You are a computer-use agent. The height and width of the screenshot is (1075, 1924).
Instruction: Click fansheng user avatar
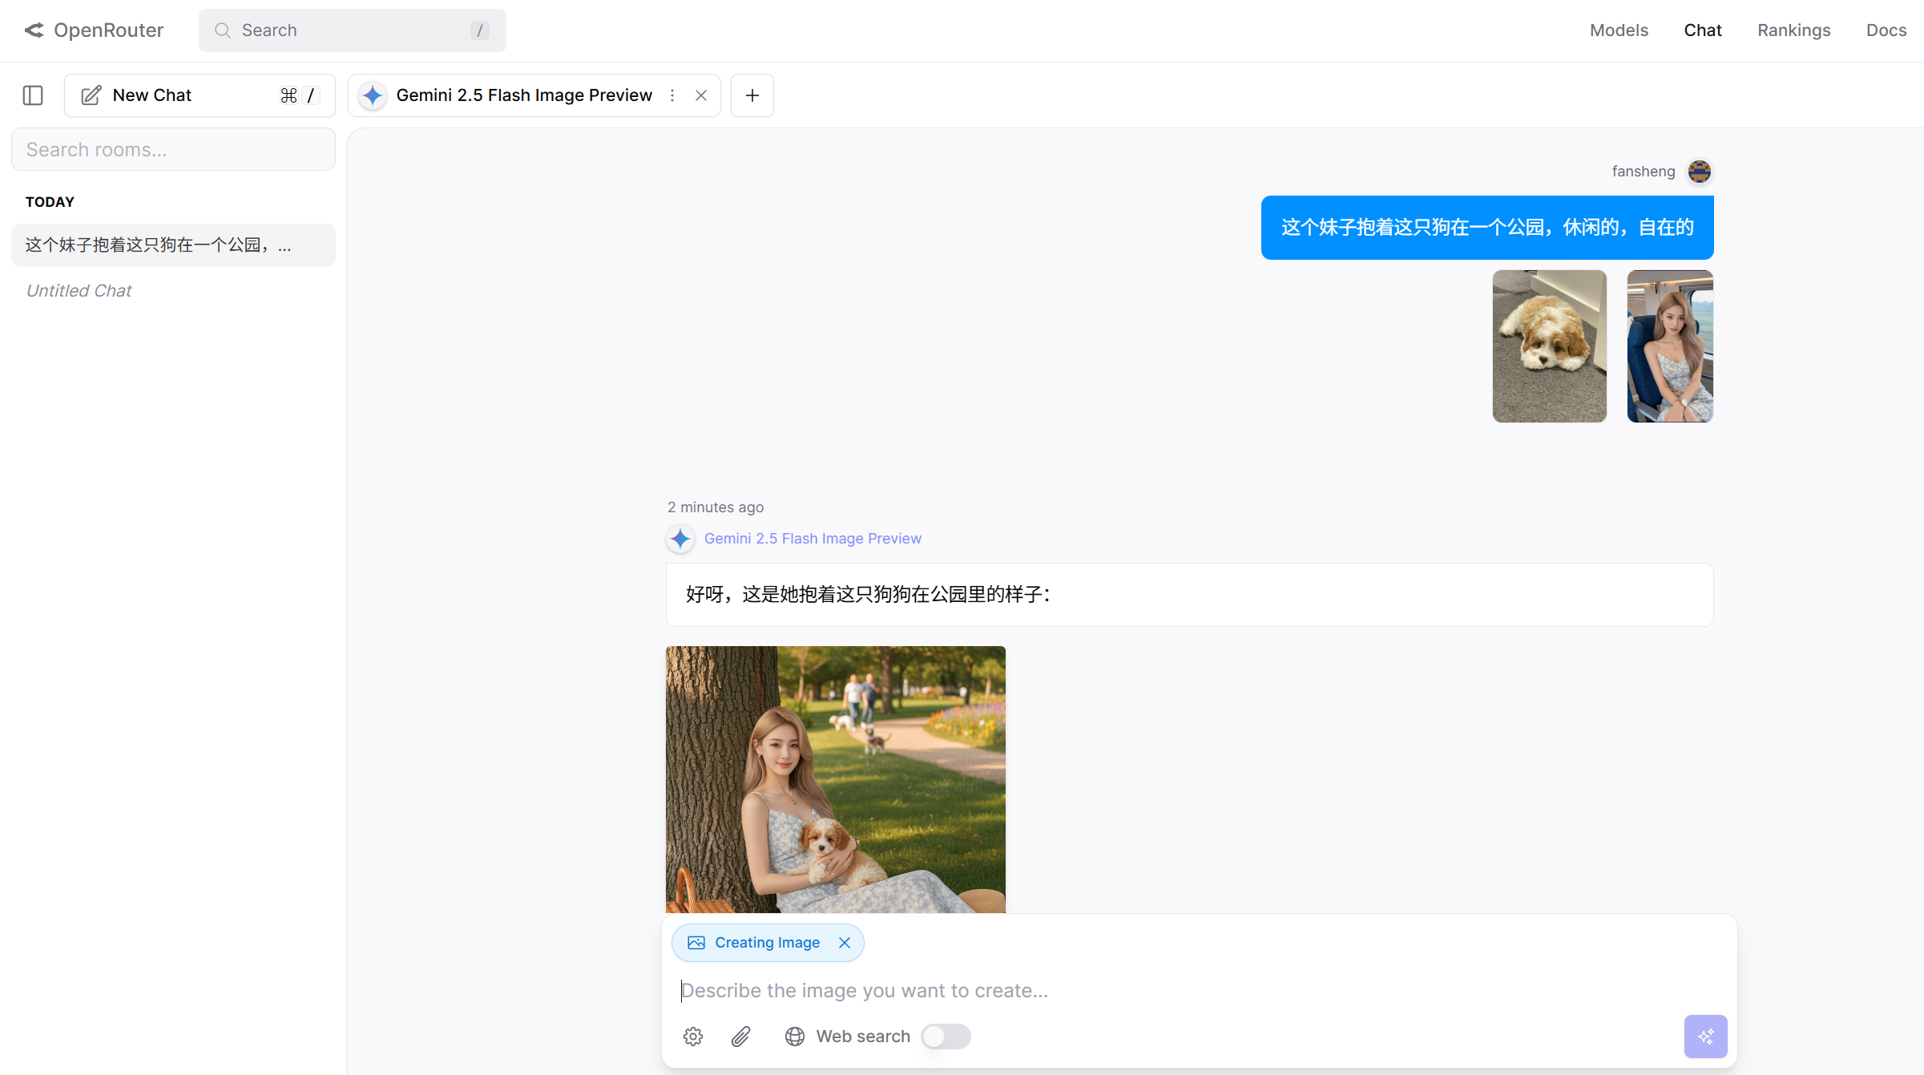coord(1699,172)
